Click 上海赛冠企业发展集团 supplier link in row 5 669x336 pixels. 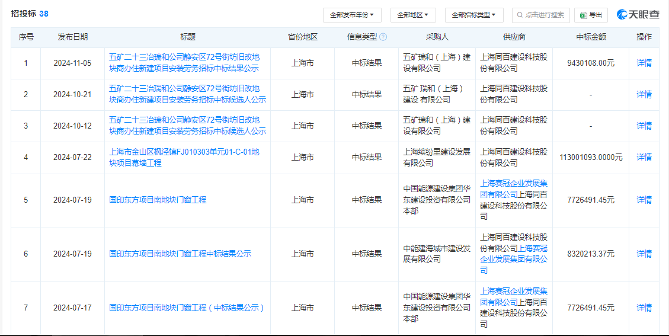click(x=514, y=188)
